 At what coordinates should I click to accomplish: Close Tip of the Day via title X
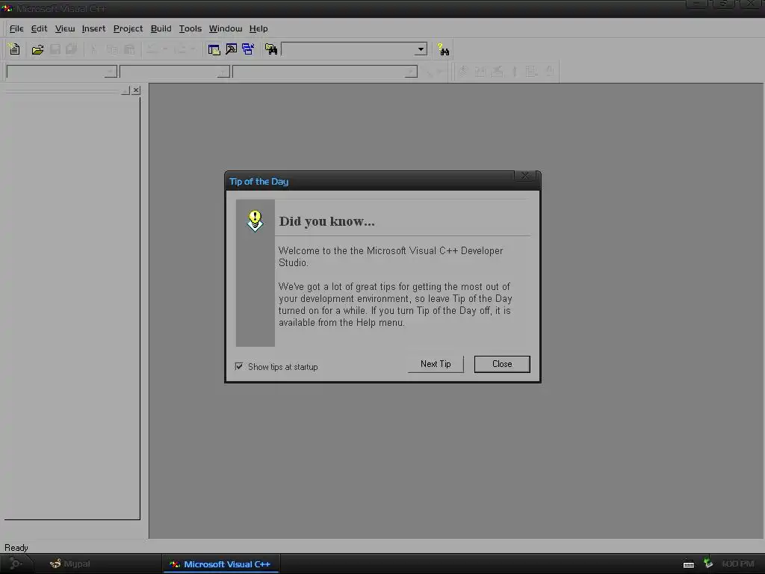click(525, 176)
